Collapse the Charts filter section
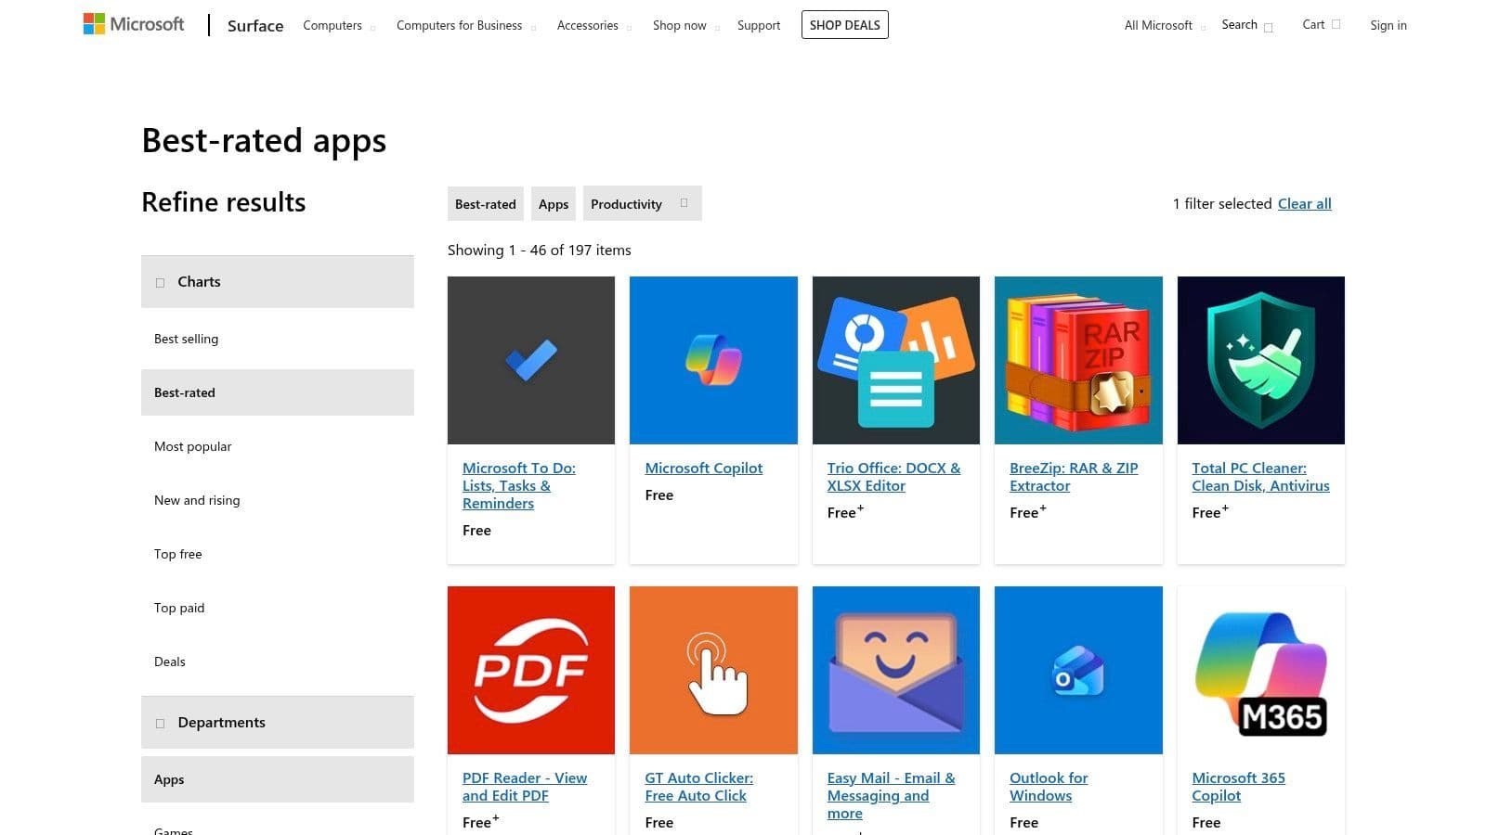Image resolution: width=1486 pixels, height=835 pixels. pos(277,282)
